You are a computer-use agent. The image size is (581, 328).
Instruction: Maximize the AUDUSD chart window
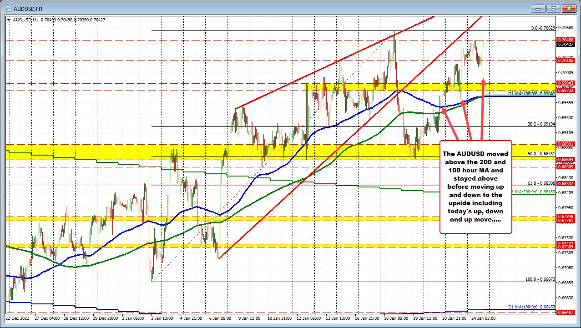tap(553, 8)
